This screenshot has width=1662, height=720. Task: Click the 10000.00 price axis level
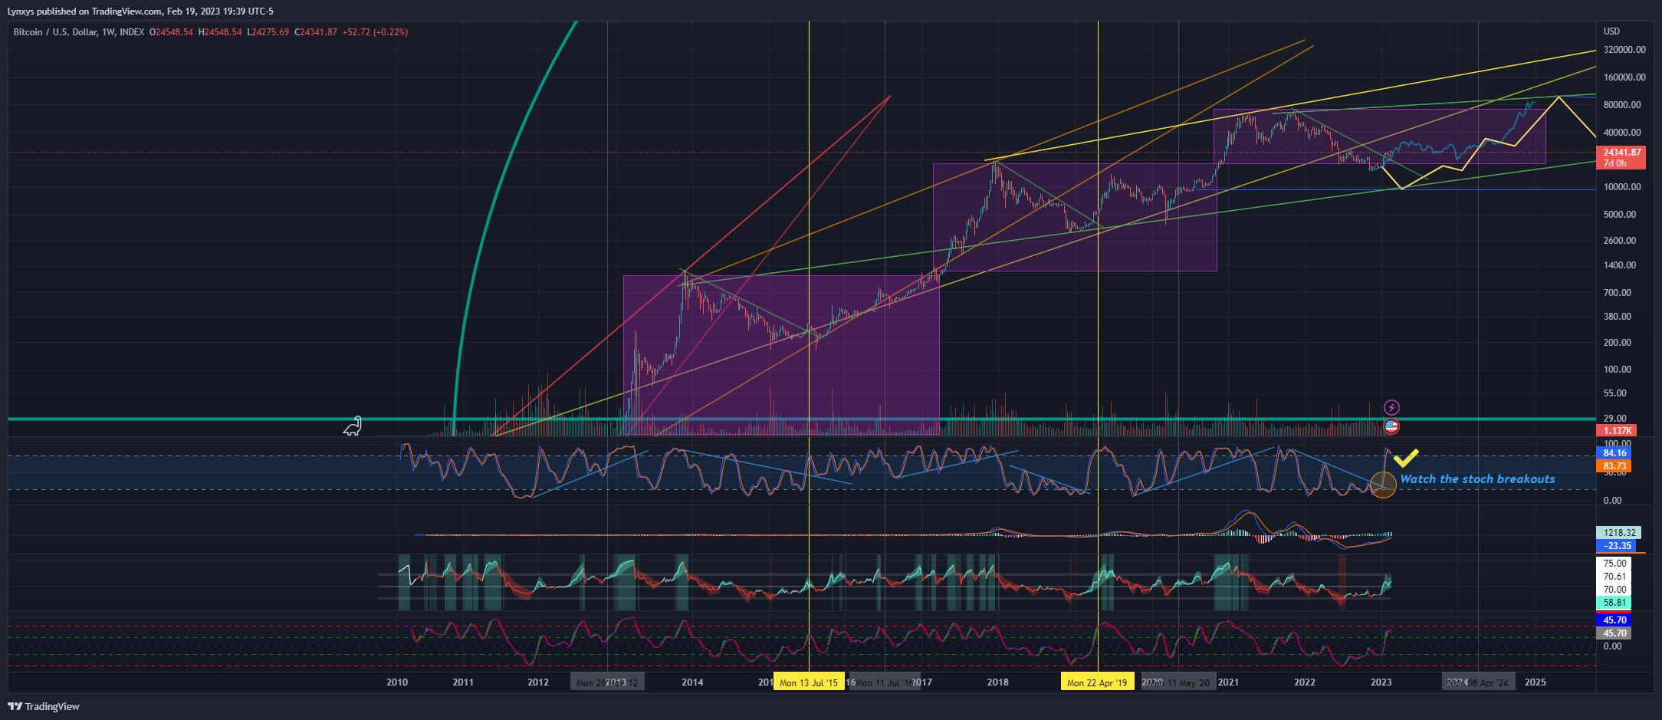(1622, 187)
